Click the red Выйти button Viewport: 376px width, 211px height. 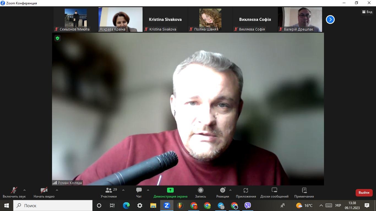point(364,193)
